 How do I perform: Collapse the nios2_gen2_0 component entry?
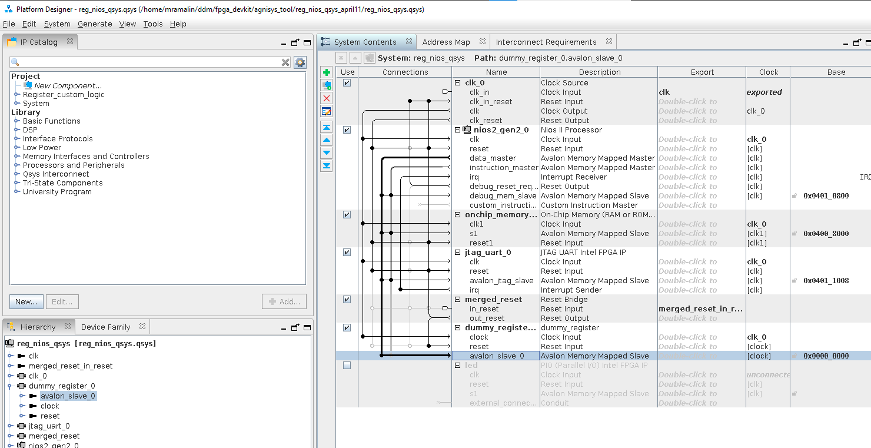pos(457,130)
